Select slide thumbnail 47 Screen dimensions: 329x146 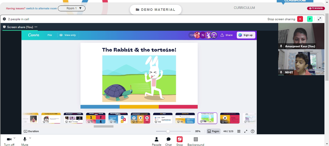point(230,118)
